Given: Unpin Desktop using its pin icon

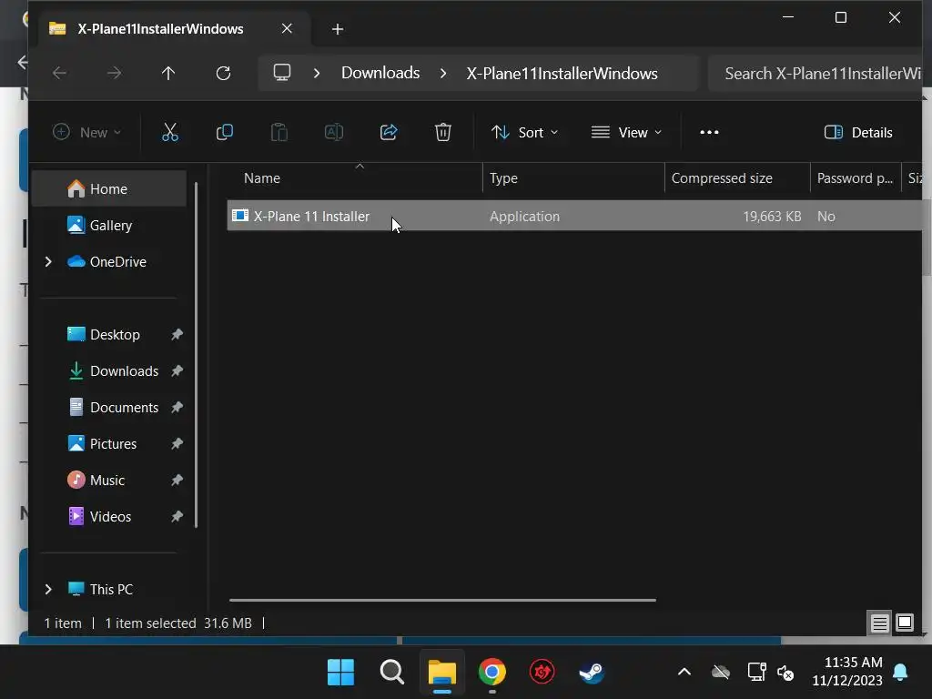Looking at the screenshot, I should (x=177, y=335).
